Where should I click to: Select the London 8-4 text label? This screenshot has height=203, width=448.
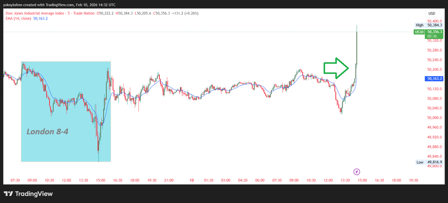point(47,132)
